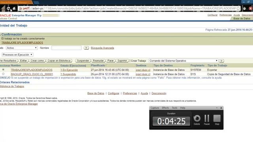
Task: Sort by the Propietario column header
Action: coord(198,65)
